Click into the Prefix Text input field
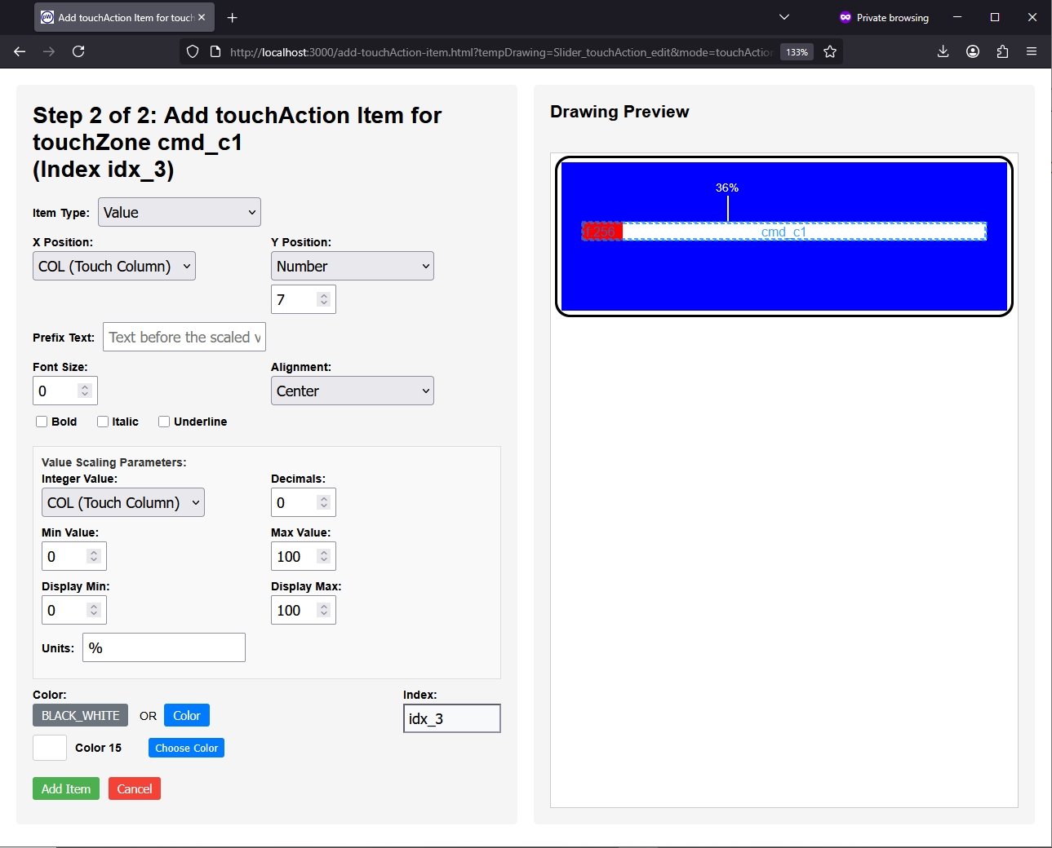This screenshot has height=848, width=1052. [x=184, y=337]
